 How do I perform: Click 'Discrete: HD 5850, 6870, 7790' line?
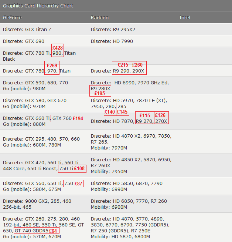[127, 183]
